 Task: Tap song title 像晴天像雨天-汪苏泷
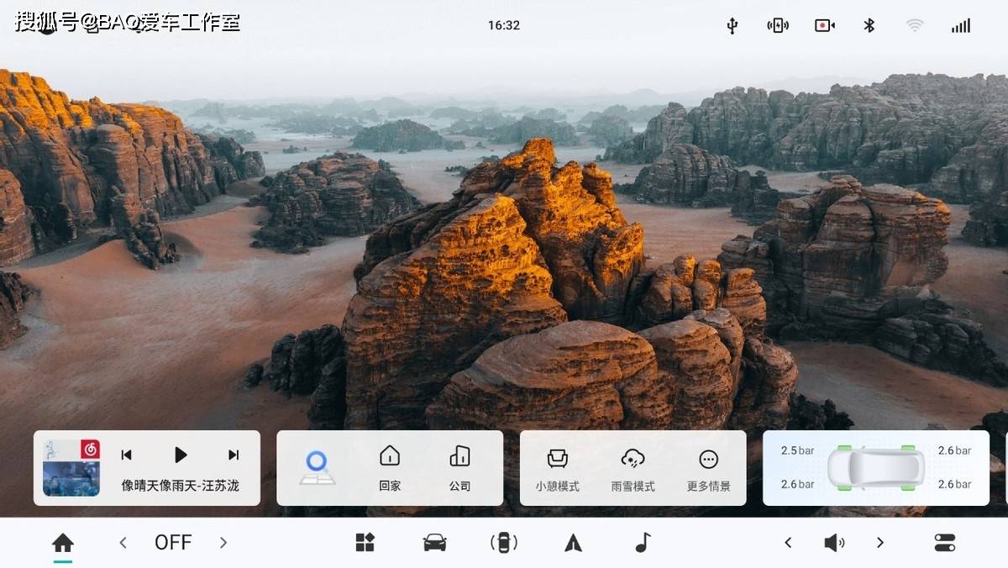(181, 486)
